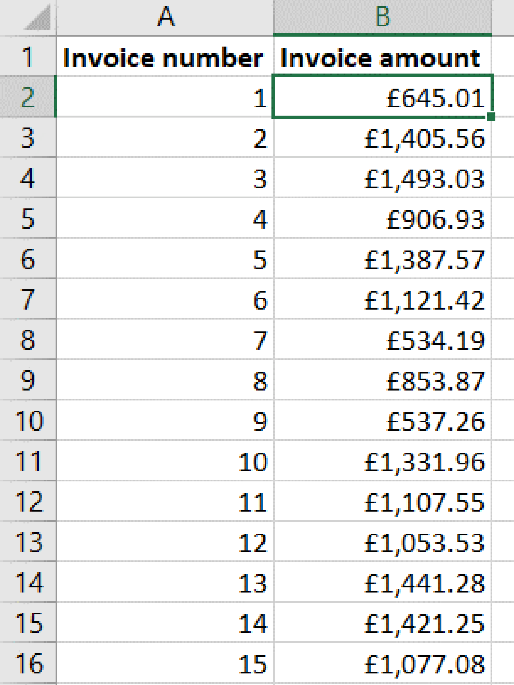Select row 16 header
Viewport: 514px width, 685px height.
[28, 663]
